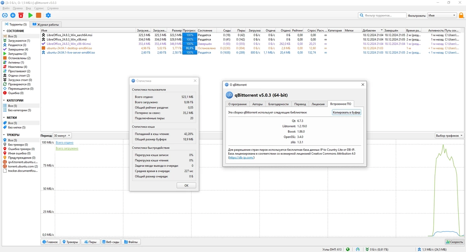
Task: Click the 86,8% progress bar of ubuntu desktop
Action: 190,48
